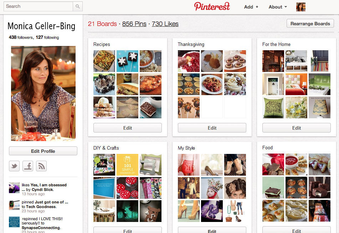The height and width of the screenshot is (233, 339).
Task: Edit the Thanksgiving board
Action: [212, 128]
